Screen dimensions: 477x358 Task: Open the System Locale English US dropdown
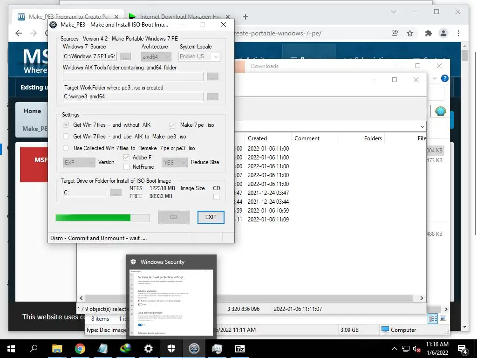199,56
